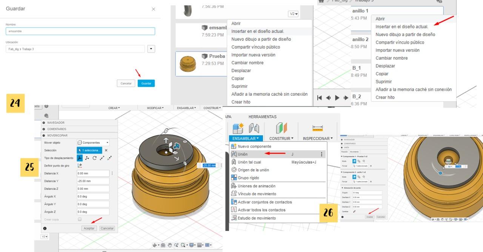Click the Cambiar flip icon in Unión panel
This screenshot has height=252, width=483.
point(354,212)
